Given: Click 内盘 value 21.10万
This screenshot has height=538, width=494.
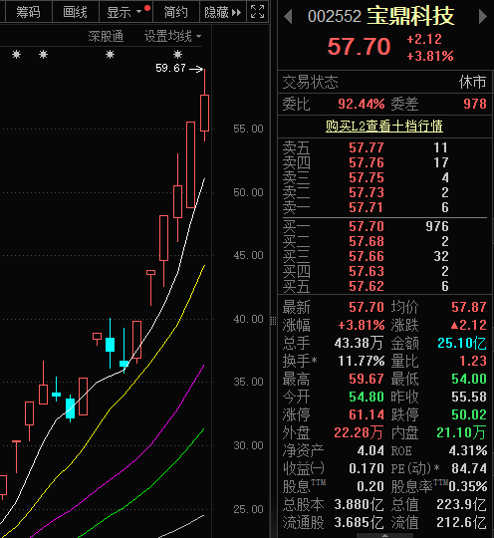Looking at the screenshot, I should pyautogui.click(x=461, y=432).
